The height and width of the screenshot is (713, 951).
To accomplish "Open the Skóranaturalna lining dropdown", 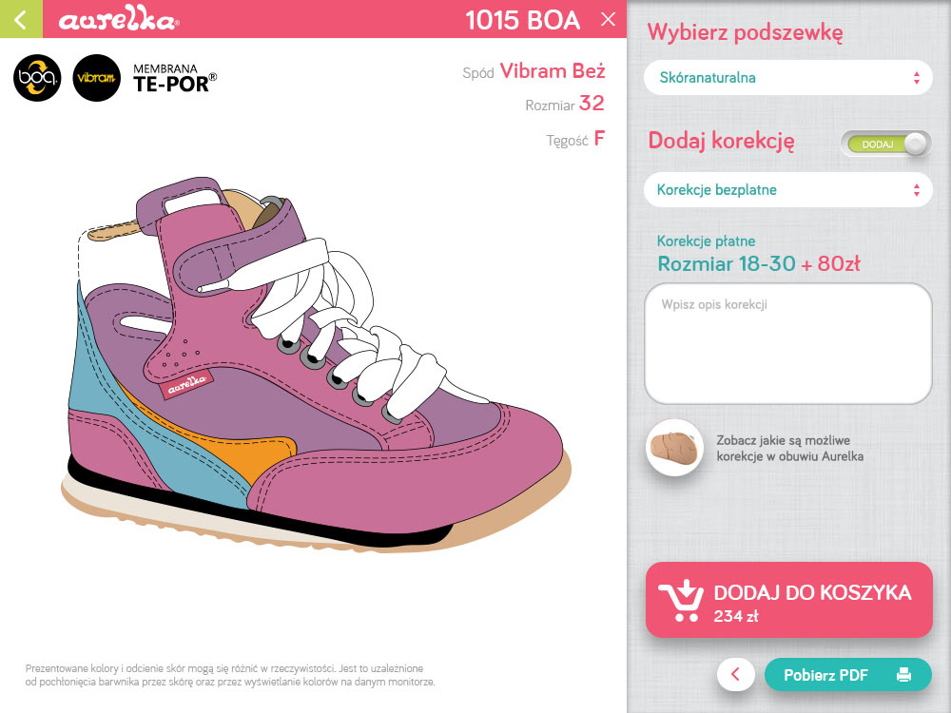I will [787, 78].
